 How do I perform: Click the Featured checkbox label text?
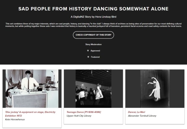95,57
